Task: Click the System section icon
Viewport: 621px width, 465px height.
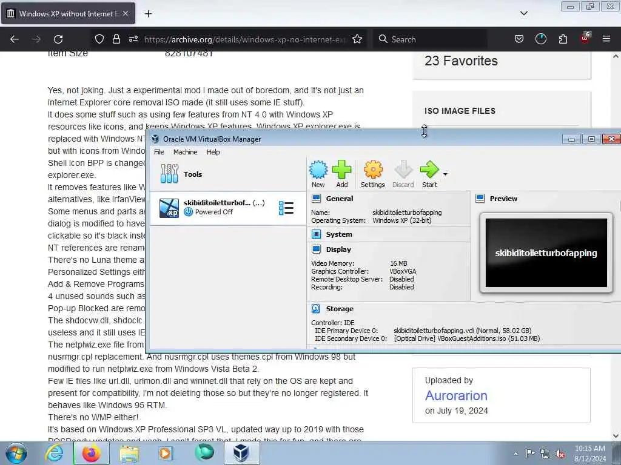Action: pos(316,234)
